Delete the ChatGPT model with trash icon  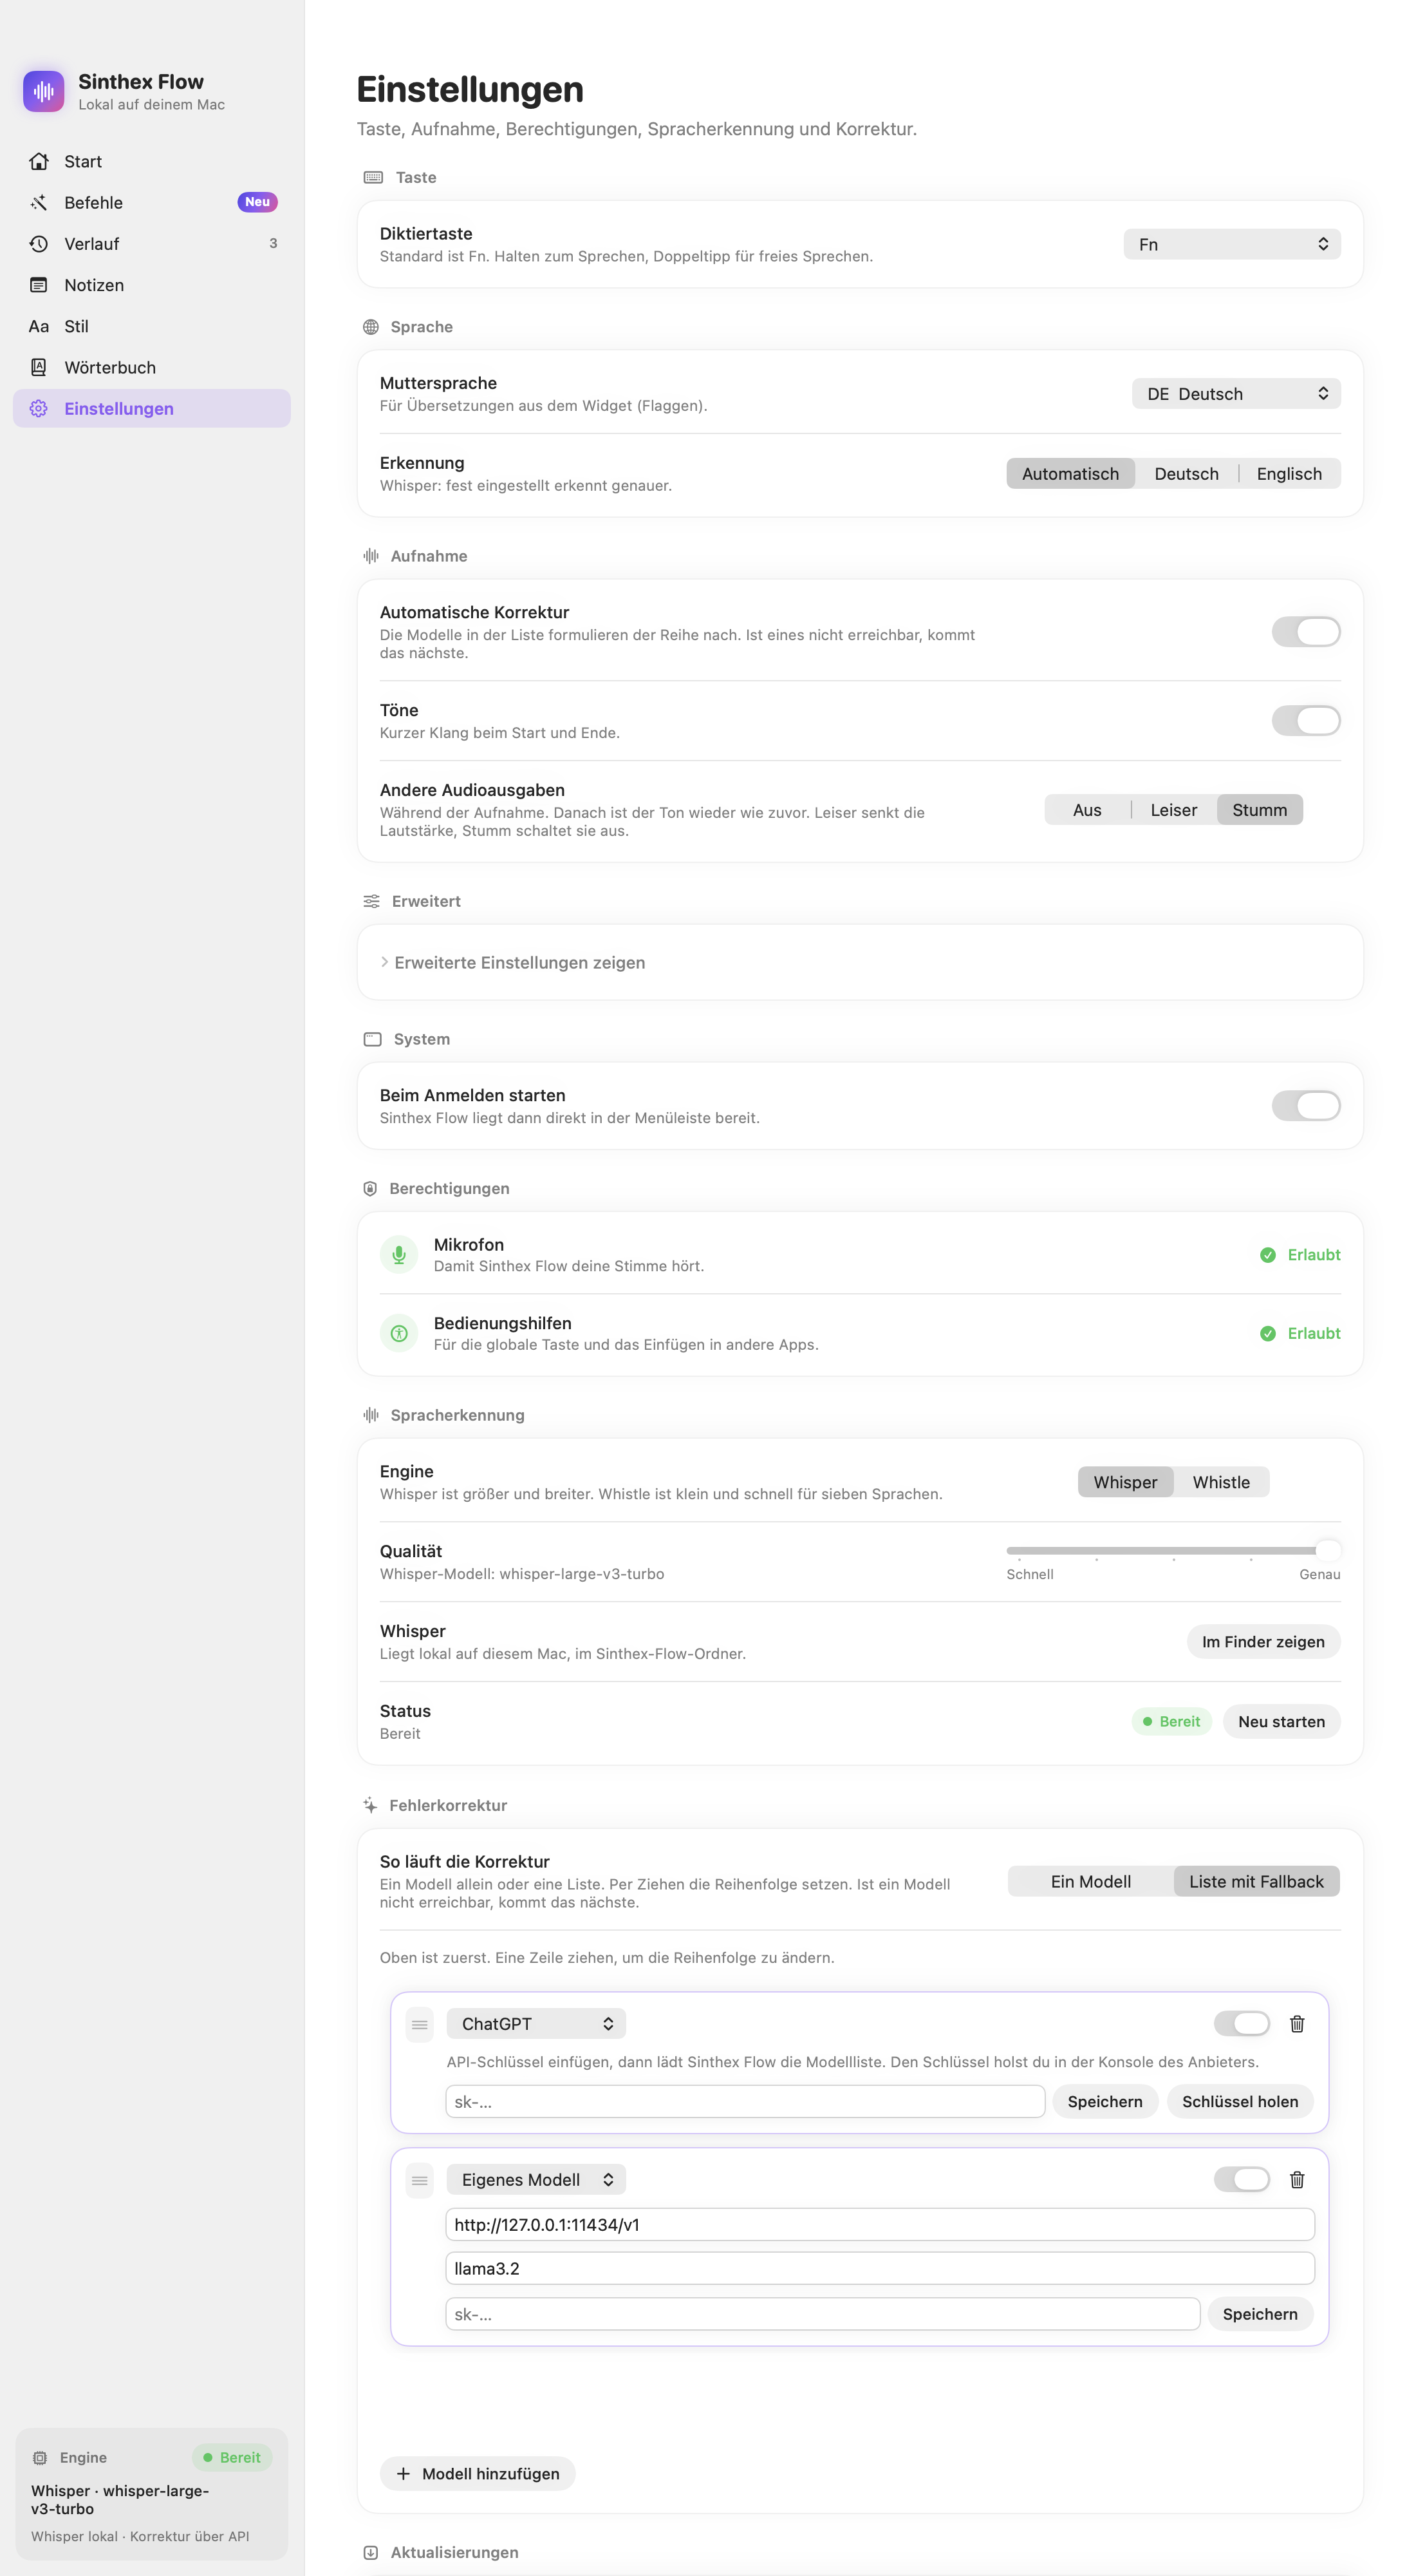(1296, 2023)
